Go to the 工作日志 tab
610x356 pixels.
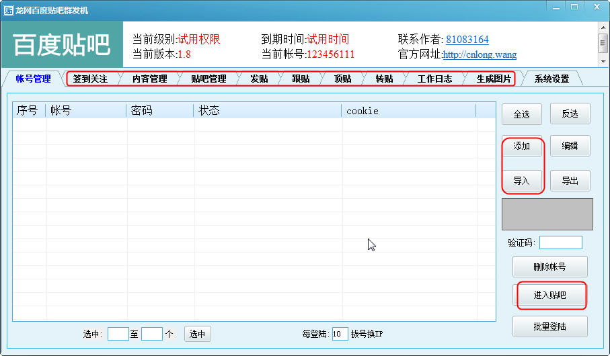point(435,79)
